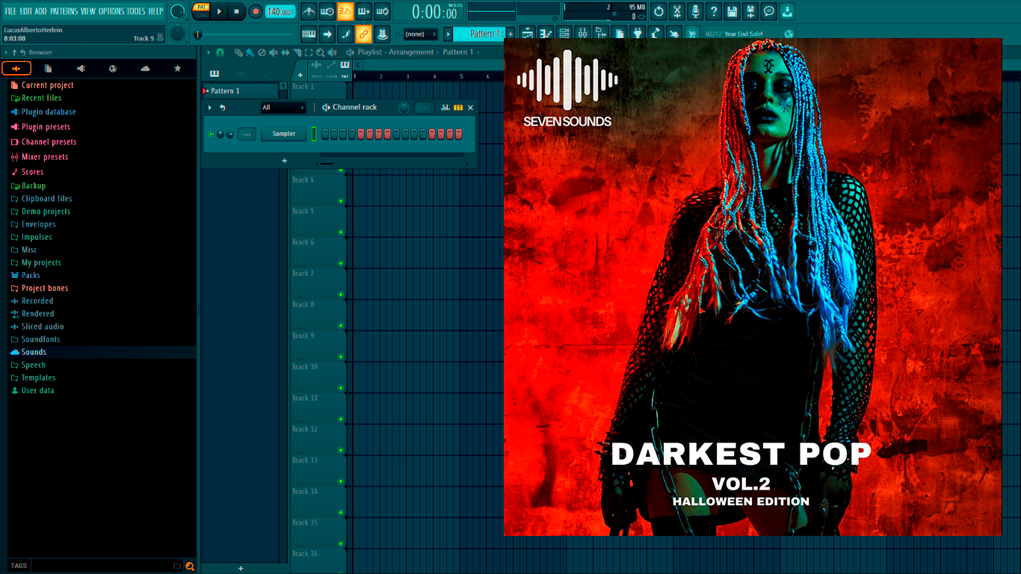Toggle typing keyboard to piano icon
This screenshot has height=574, width=1021.
click(309, 34)
